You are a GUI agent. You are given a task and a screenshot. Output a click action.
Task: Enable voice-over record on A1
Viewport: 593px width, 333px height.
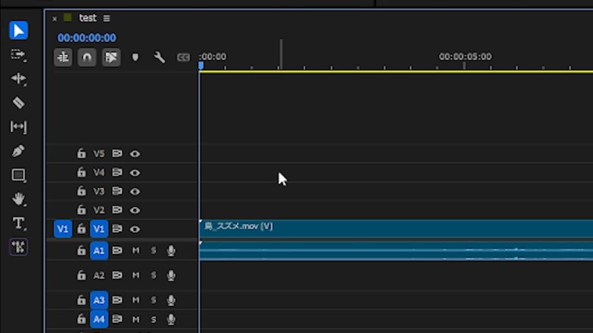point(171,251)
